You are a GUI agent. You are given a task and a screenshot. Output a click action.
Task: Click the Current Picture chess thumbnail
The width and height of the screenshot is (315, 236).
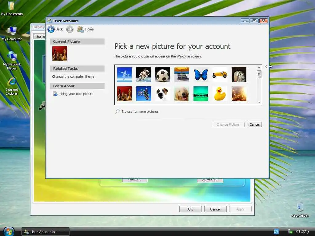60,53
